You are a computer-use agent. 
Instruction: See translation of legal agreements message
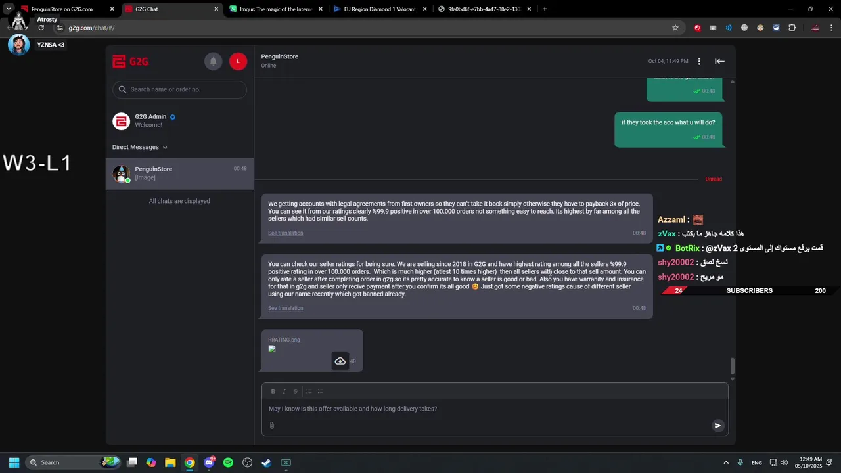[x=285, y=233]
